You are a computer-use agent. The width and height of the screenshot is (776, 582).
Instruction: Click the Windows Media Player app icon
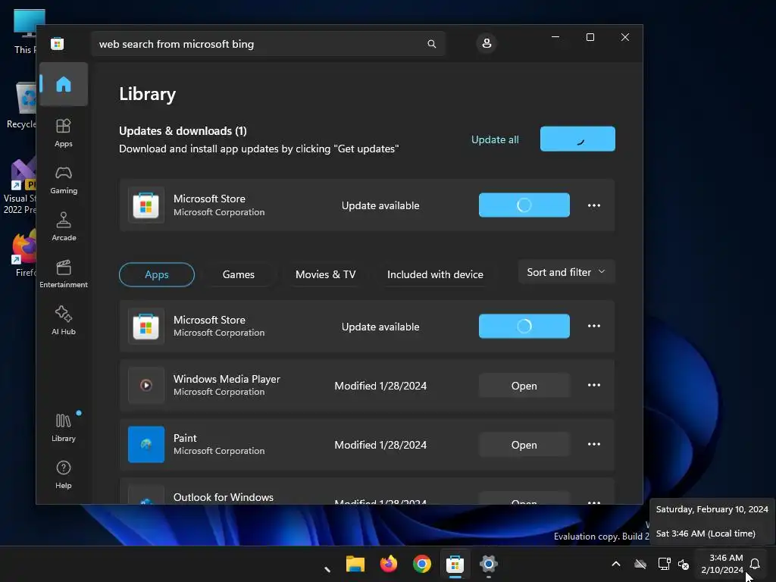146,385
